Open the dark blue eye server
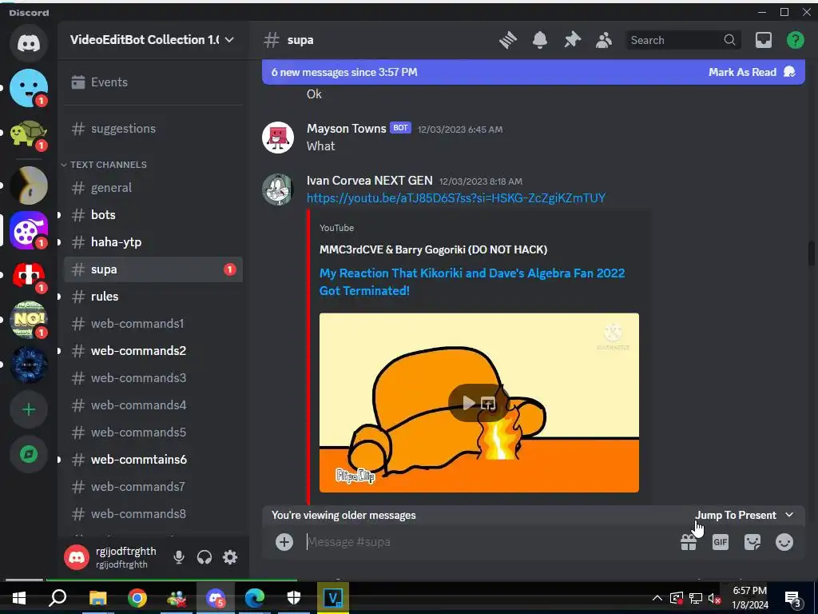 coord(29,365)
